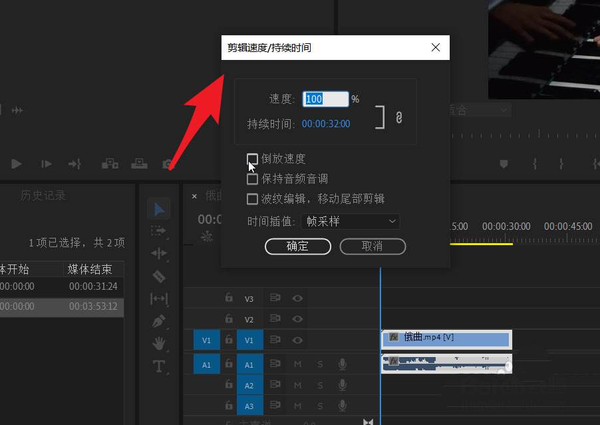Toggle the A2 track lock
Screen dimensions: 600x425
(x=228, y=384)
